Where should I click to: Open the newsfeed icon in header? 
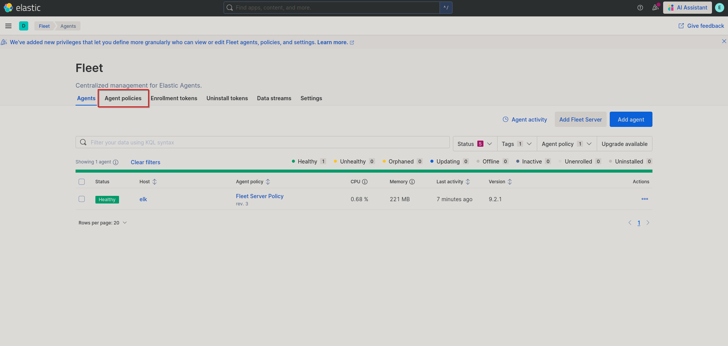point(656,8)
